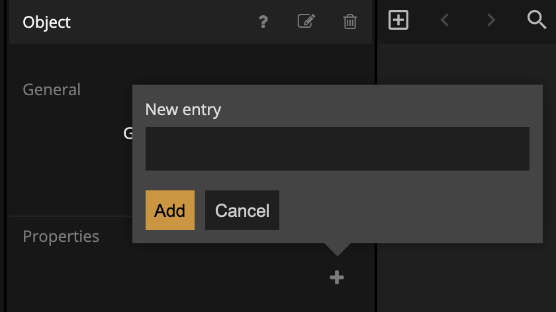Focus the New entry text field
The width and height of the screenshot is (556, 312).
coord(337,149)
